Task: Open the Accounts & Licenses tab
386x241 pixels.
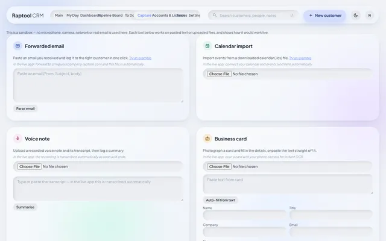Action: pyautogui.click(x=169, y=15)
